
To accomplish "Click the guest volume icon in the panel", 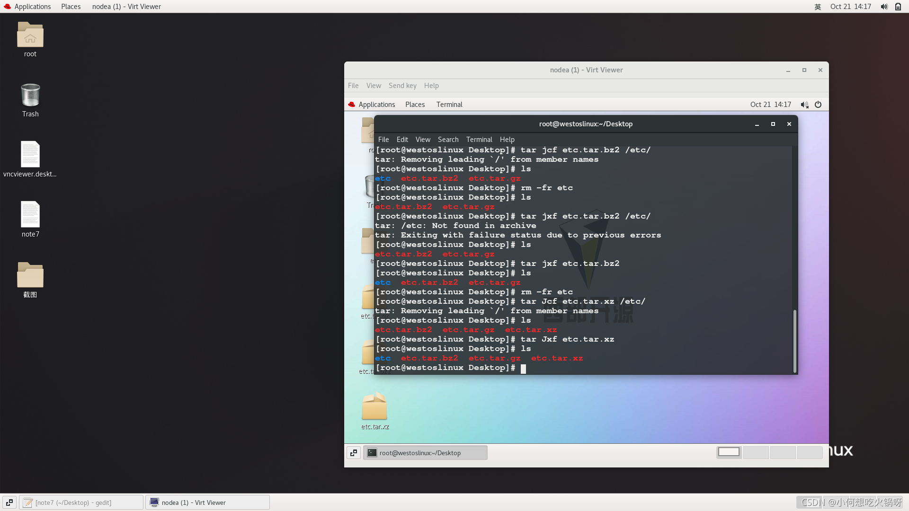I will coord(804,105).
